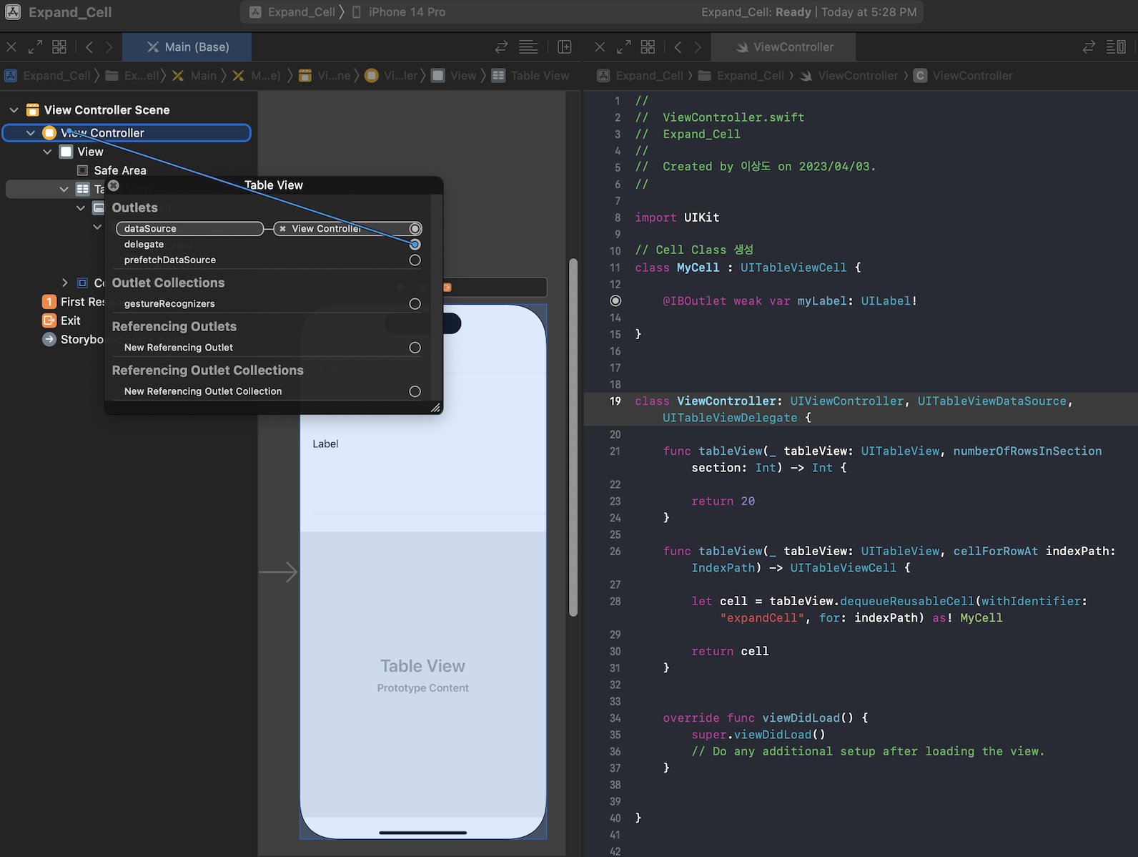Close the Main (Base) editor pane

coord(11,47)
